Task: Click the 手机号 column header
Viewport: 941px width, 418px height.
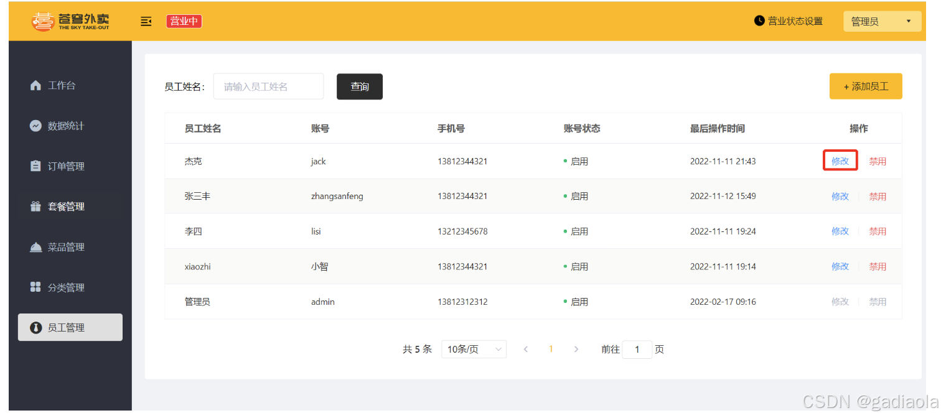Action: [451, 129]
